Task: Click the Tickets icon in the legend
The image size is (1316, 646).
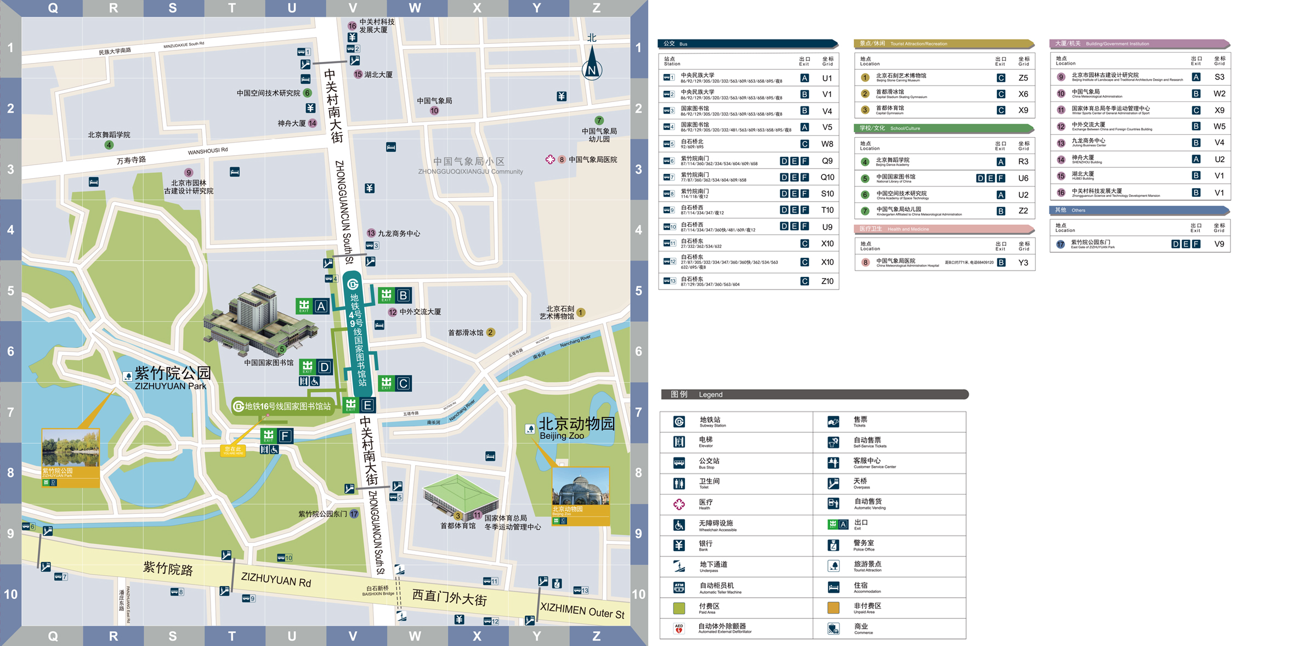Action: pos(833,422)
